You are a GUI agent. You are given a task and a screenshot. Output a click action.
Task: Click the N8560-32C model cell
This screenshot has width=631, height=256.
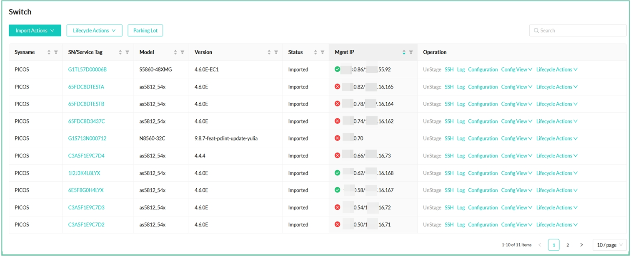click(x=152, y=138)
